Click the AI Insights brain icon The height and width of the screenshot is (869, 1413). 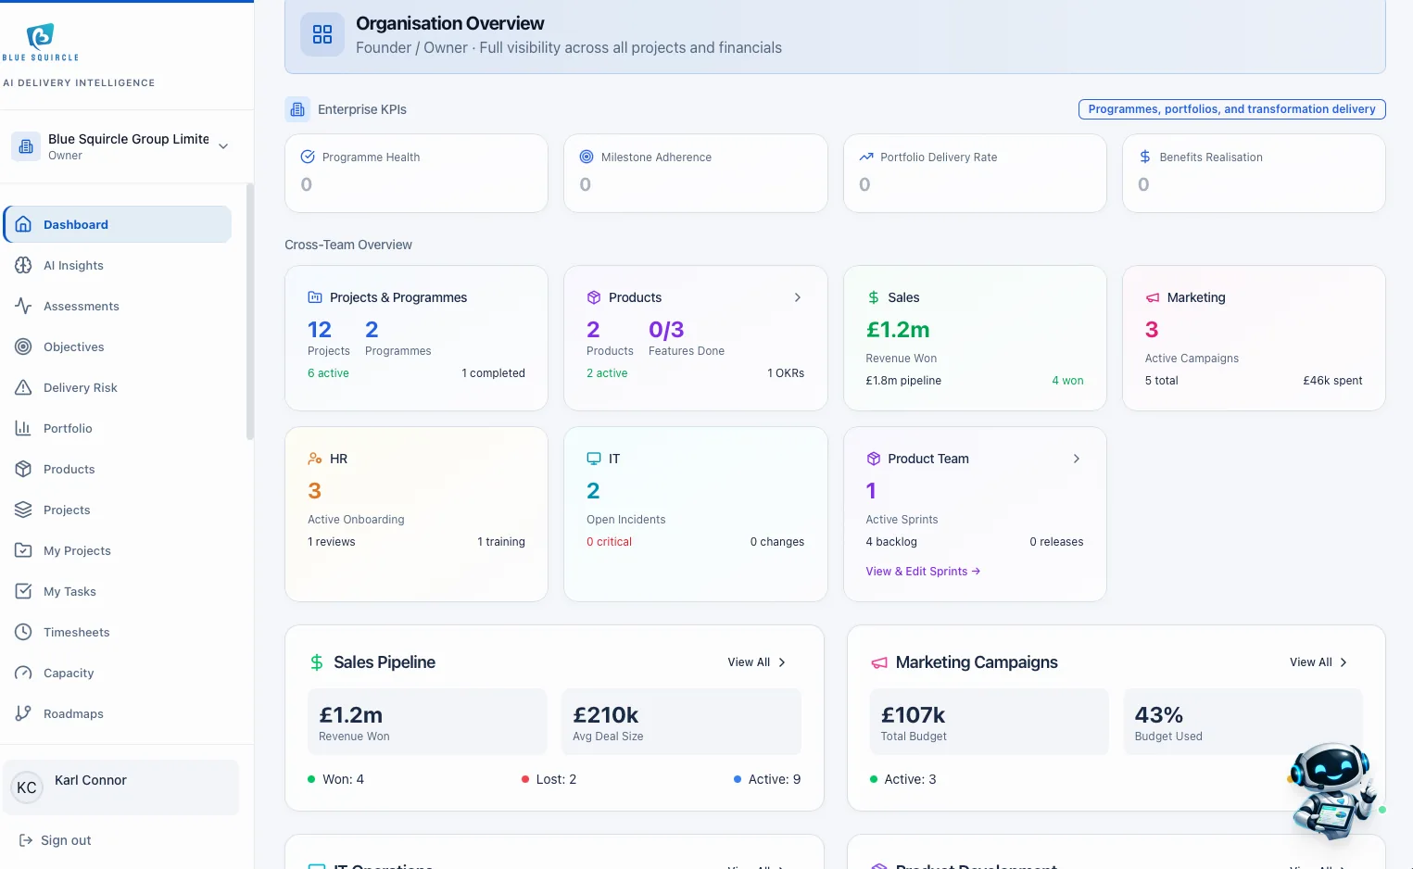(24, 265)
